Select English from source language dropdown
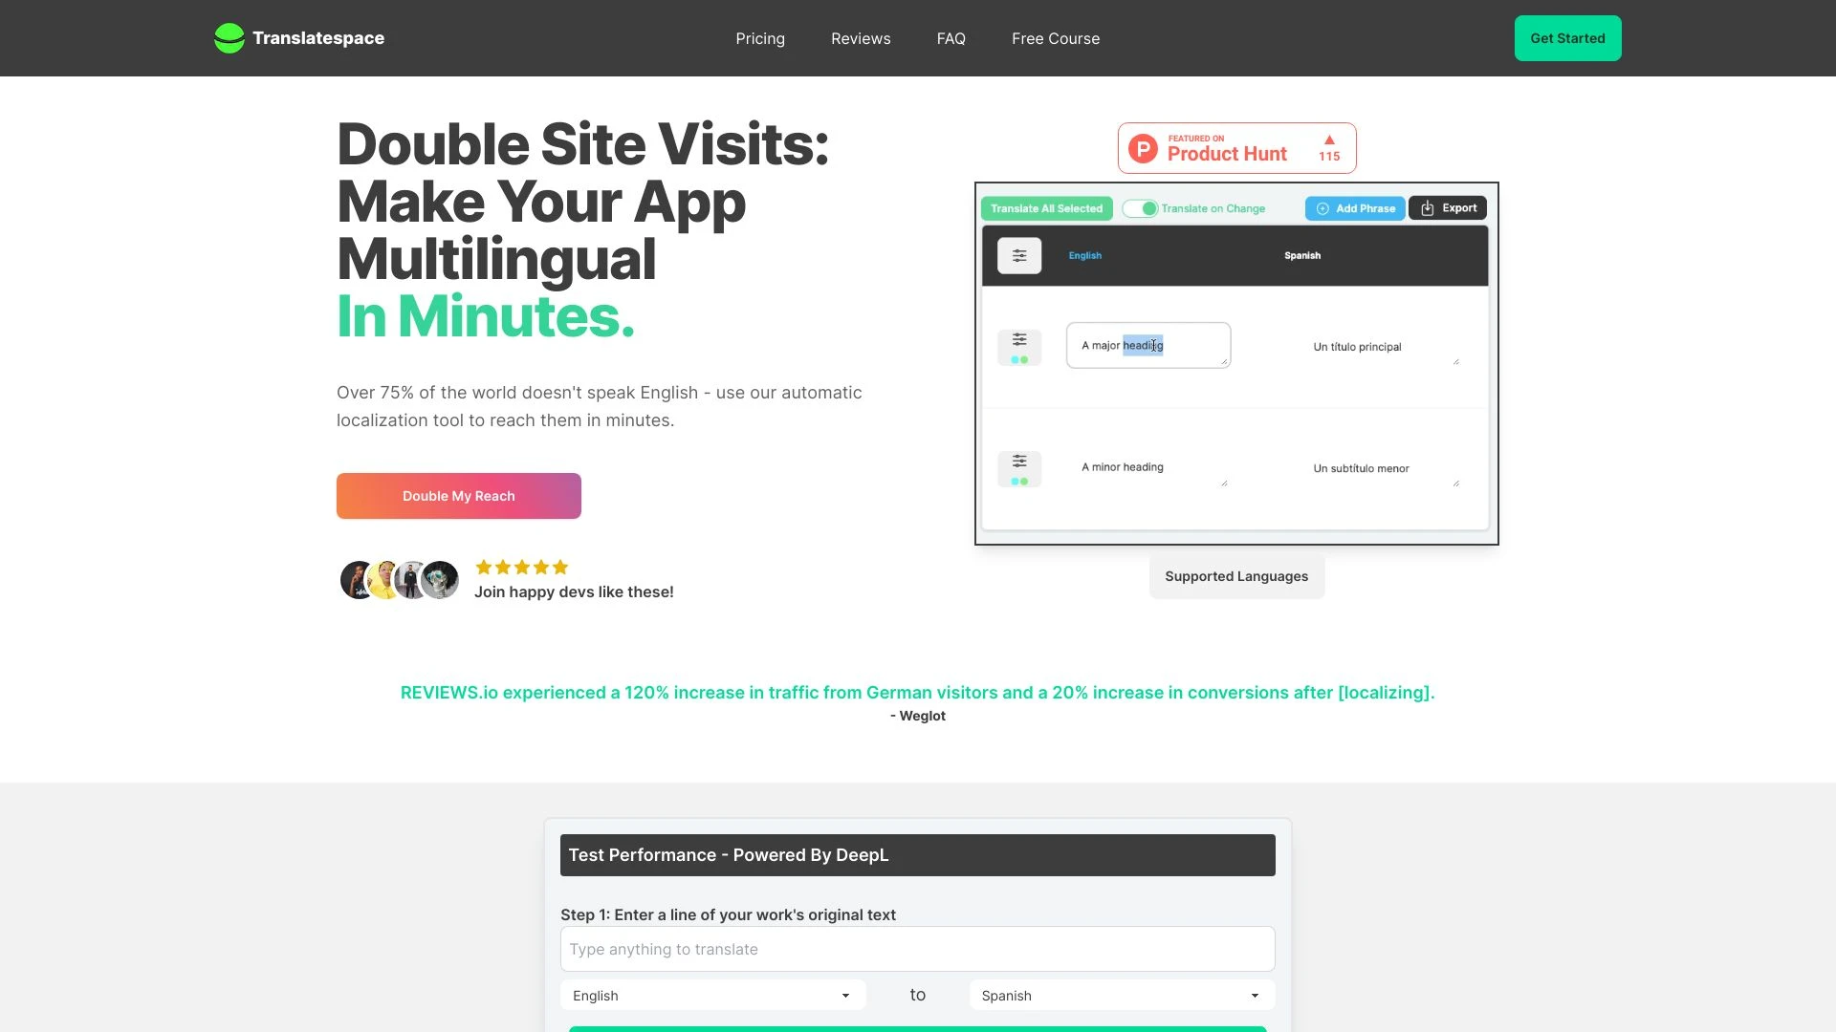Screen dimensions: 1836x1032 (711, 996)
